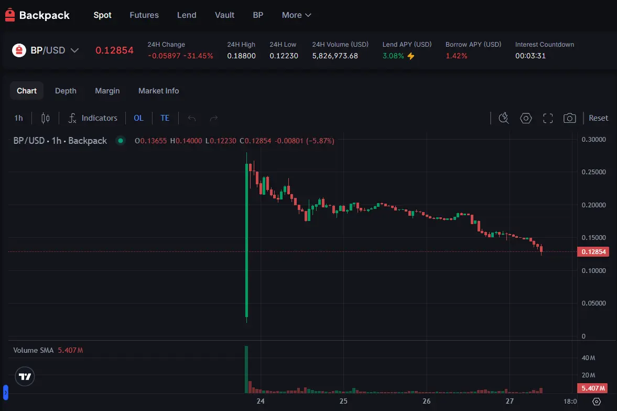Open the Indicators menu

click(92, 118)
